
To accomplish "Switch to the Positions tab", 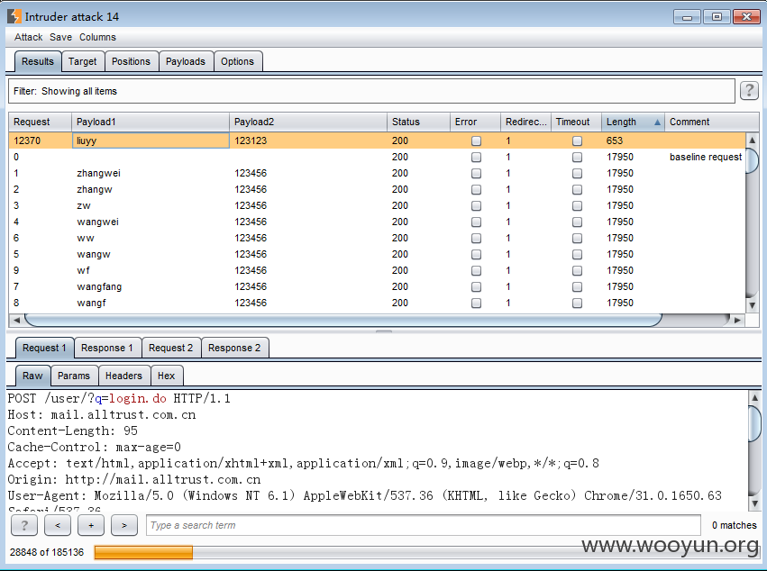I will [x=131, y=61].
